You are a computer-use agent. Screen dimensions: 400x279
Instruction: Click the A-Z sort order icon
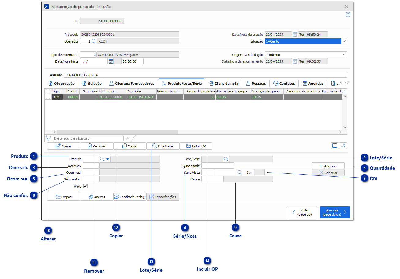pos(343,146)
